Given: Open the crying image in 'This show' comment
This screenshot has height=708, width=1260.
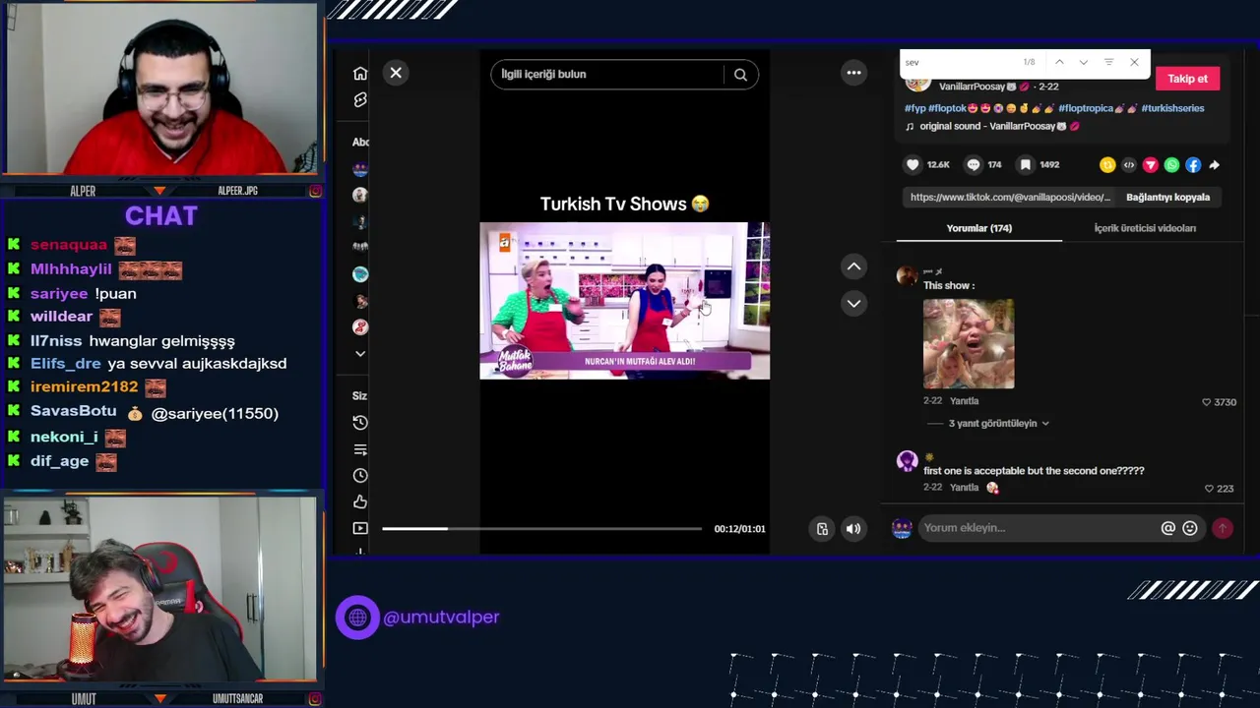Looking at the screenshot, I should [969, 343].
